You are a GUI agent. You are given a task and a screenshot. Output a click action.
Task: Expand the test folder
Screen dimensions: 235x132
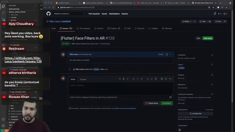pos(12,106)
